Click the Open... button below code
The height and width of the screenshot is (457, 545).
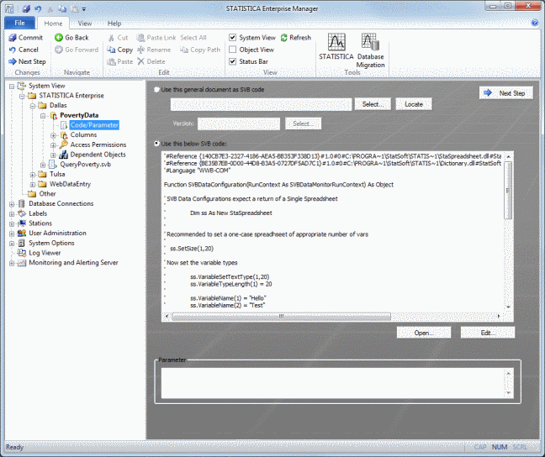click(424, 333)
